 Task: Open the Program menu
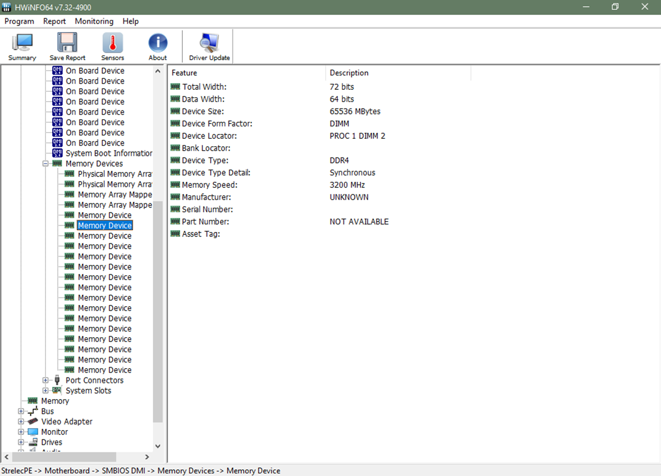(x=19, y=21)
